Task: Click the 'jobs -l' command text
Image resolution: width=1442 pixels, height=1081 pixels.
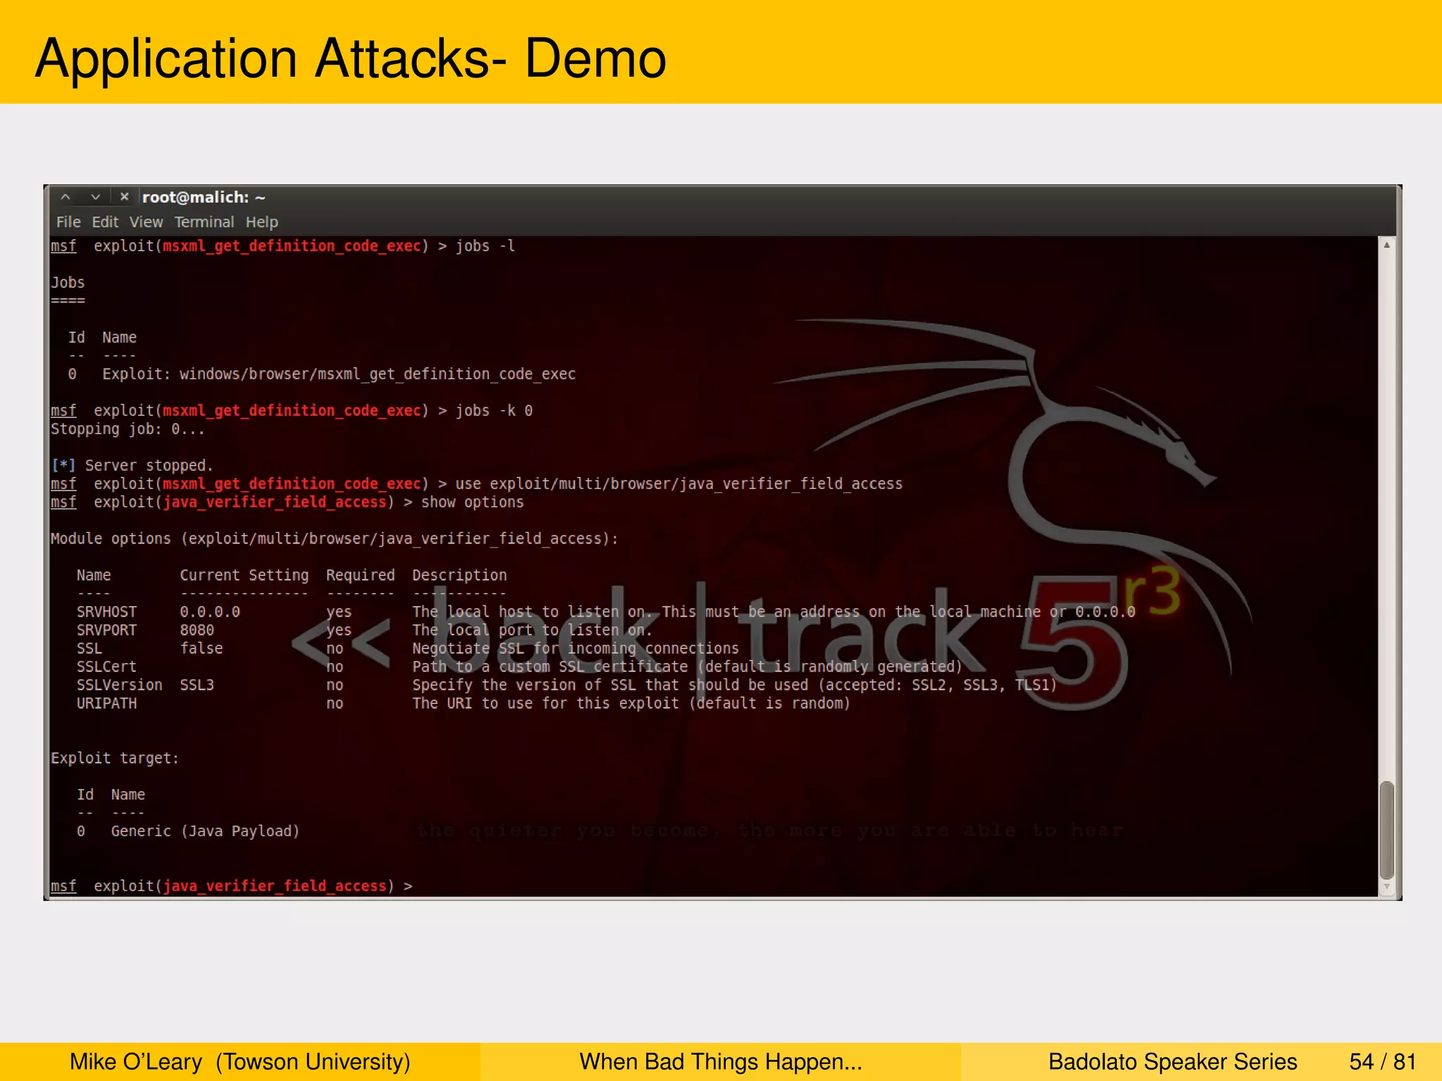Action: click(x=485, y=246)
